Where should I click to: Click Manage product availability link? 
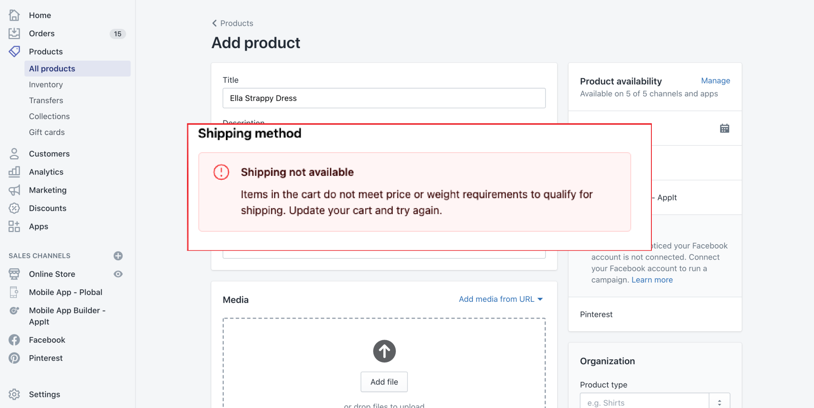pyautogui.click(x=715, y=81)
